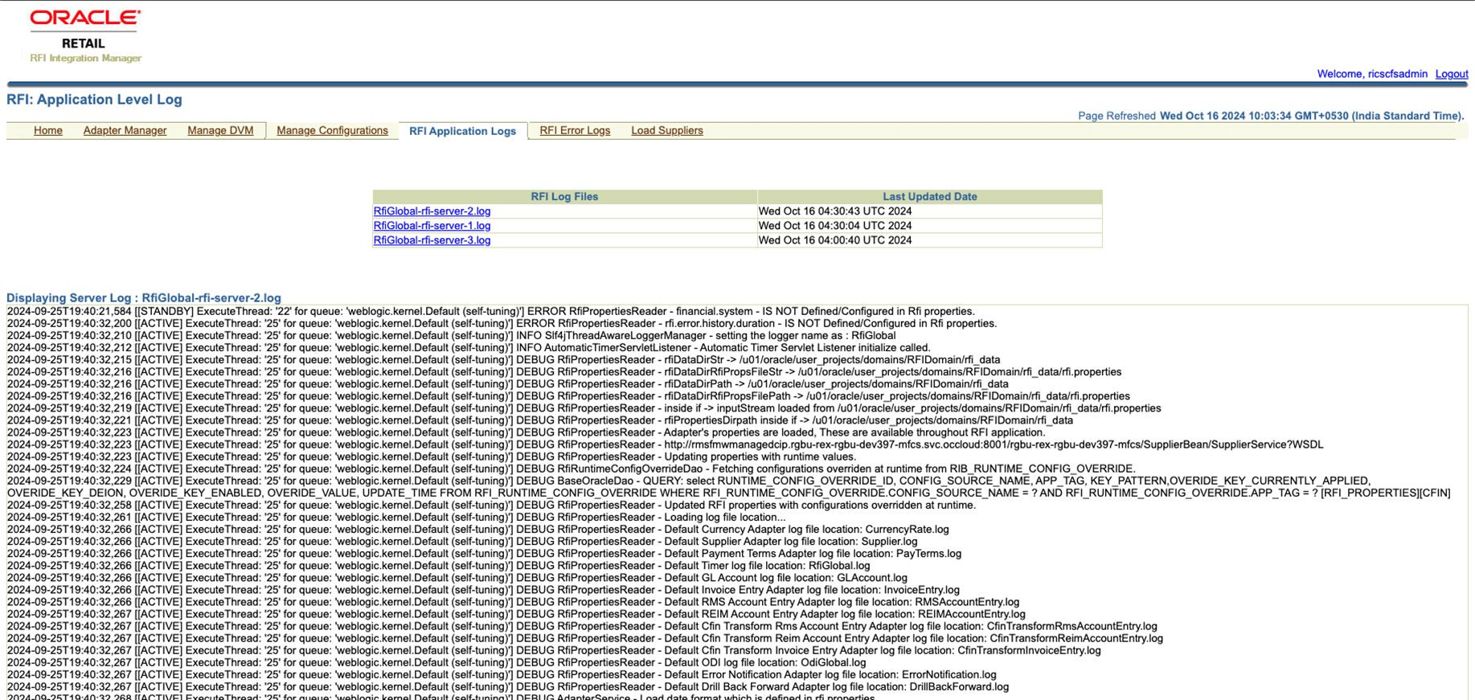1475x700 pixels.
Task: Log out via the Logout link
Action: tap(1451, 74)
